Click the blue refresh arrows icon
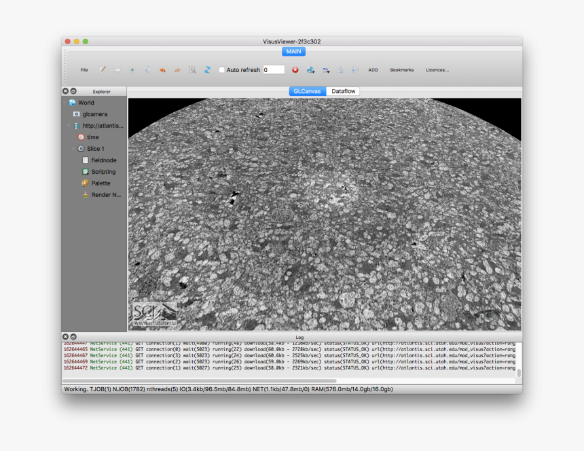This screenshot has width=584, height=451. 208,69
